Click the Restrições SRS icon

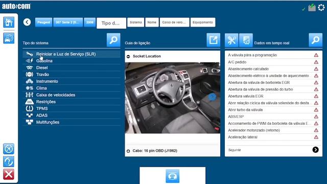point(30,102)
